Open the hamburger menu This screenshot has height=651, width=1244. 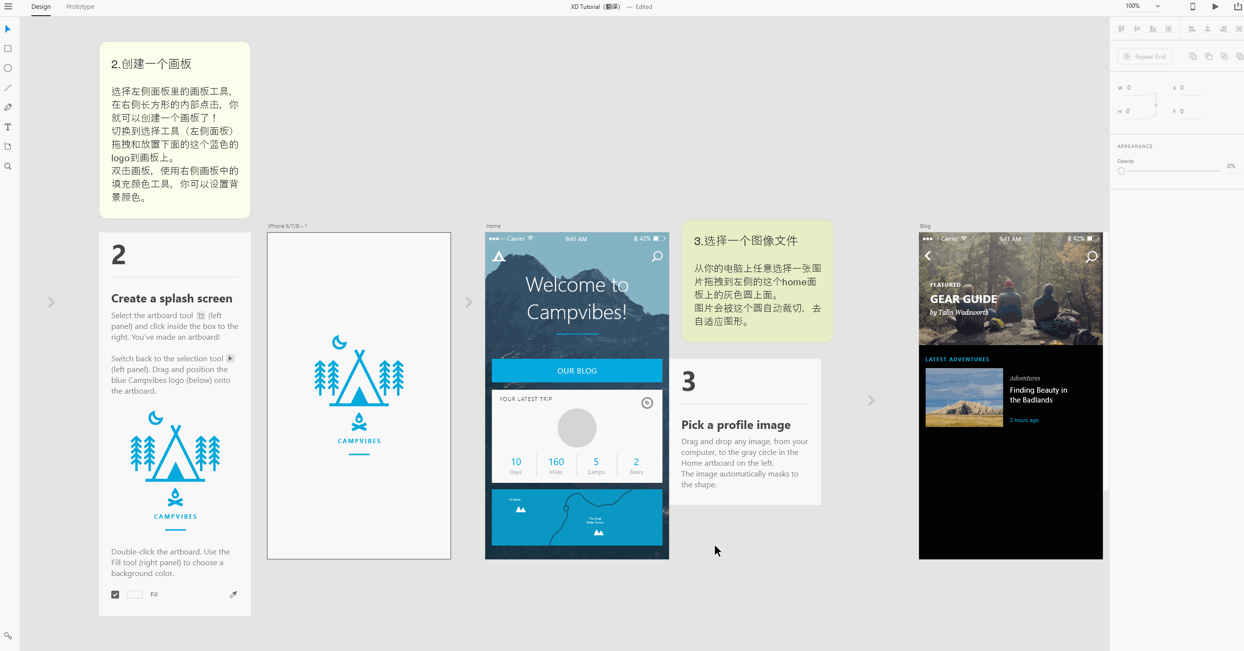click(x=8, y=6)
